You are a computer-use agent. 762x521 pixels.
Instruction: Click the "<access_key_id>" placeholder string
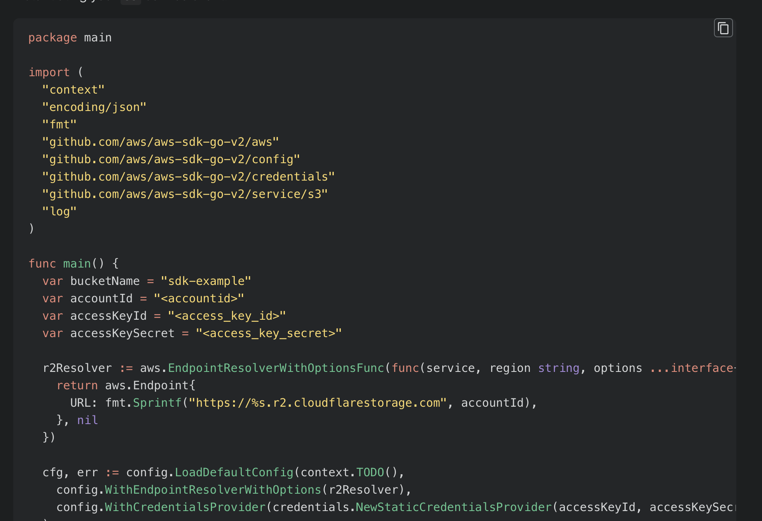[227, 316]
